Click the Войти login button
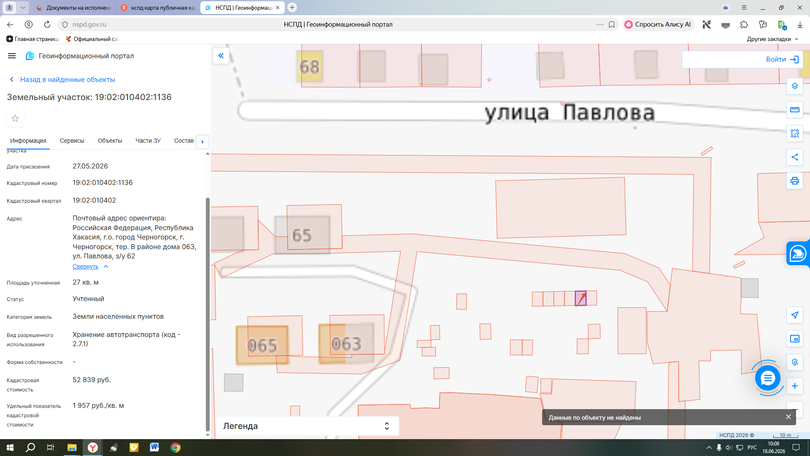Screen dimensions: 810x456 tap(782, 60)
